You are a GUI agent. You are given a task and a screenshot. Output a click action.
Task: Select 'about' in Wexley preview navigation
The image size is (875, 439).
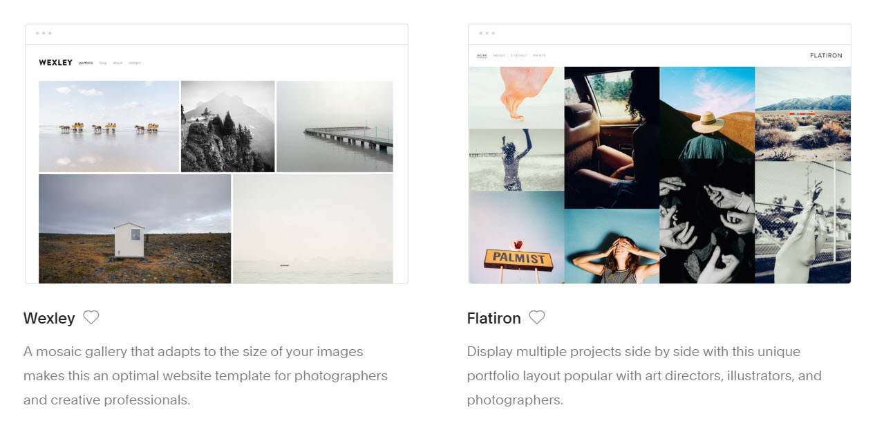pos(117,63)
